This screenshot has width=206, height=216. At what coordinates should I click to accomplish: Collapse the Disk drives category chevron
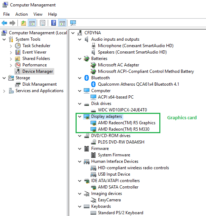(x=80, y=104)
